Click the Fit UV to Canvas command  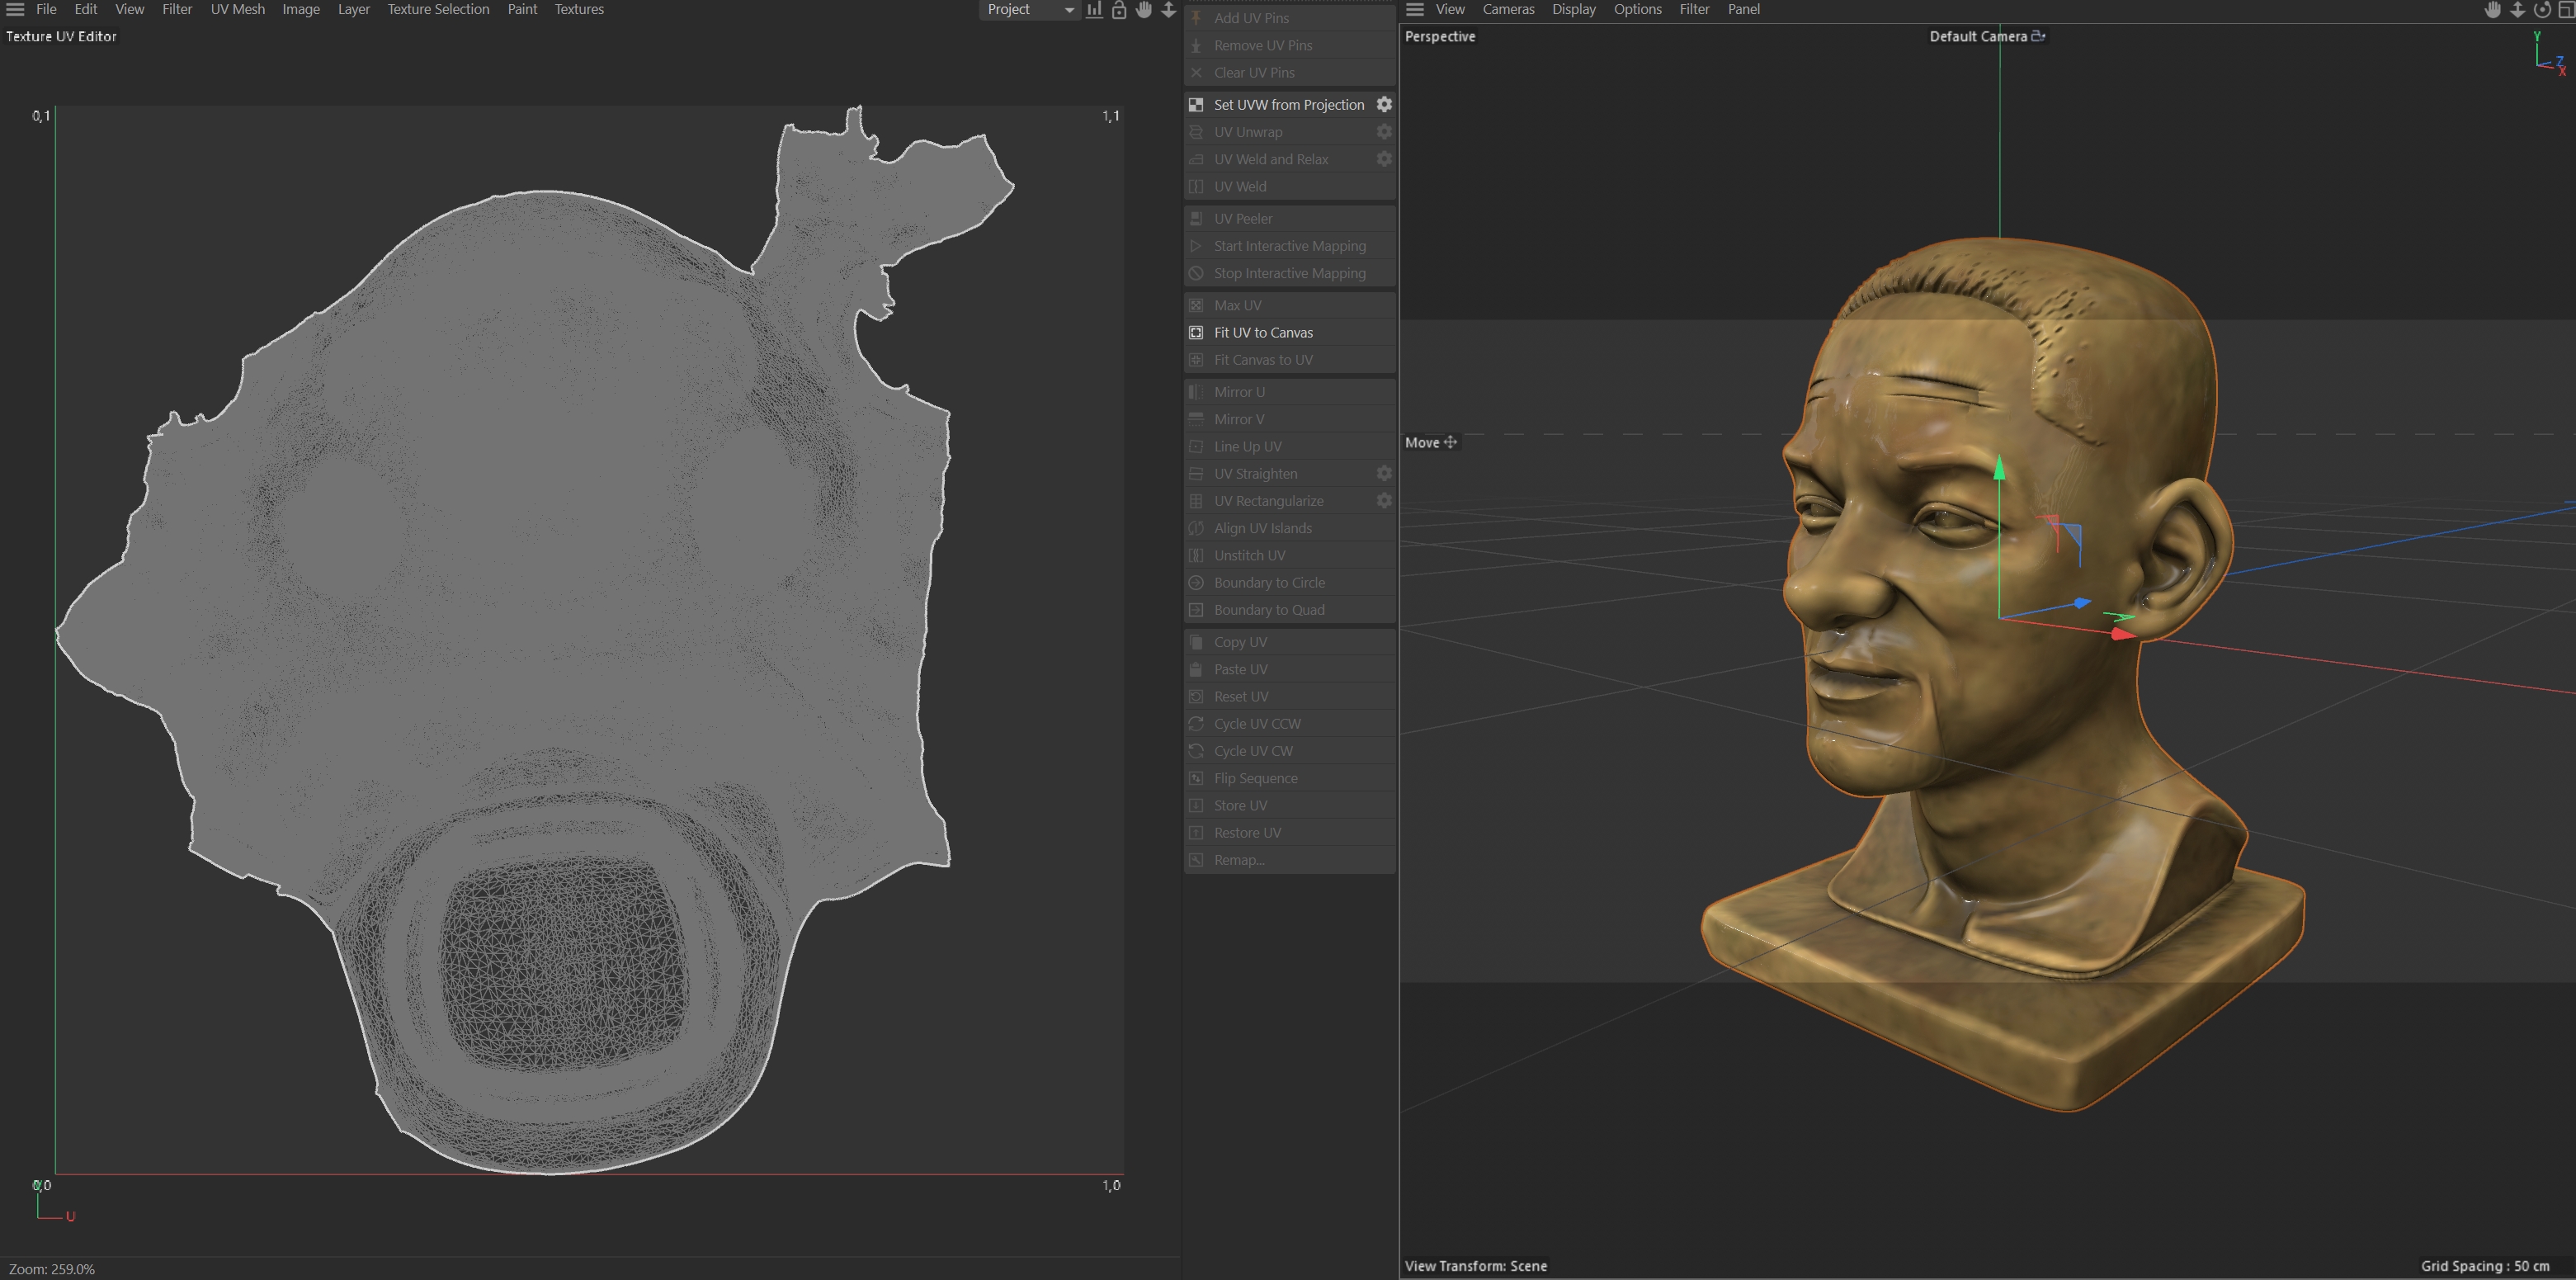pos(1263,332)
